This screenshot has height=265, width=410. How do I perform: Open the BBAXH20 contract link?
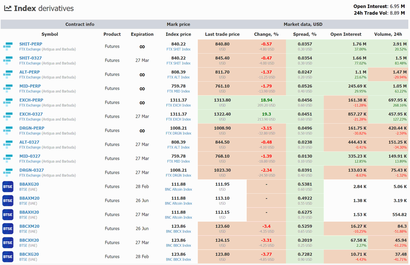pos(29,212)
